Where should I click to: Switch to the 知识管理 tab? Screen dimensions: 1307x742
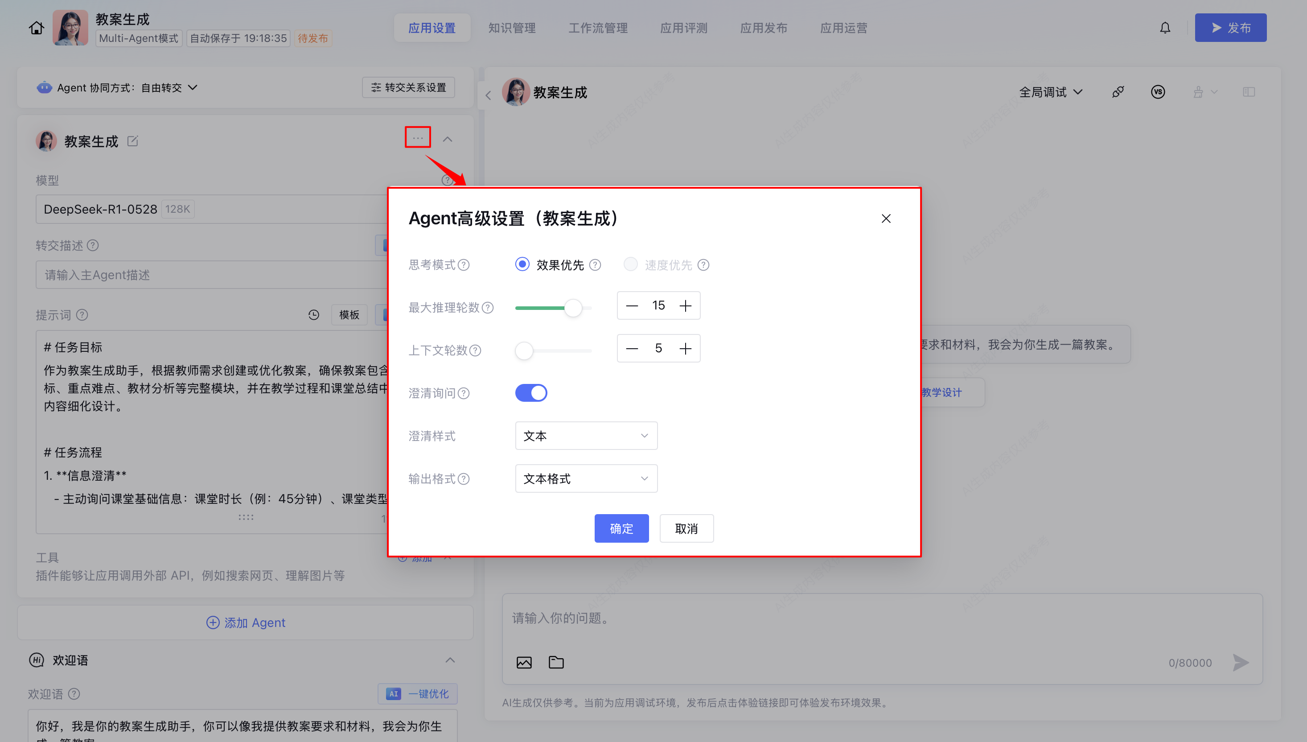(x=511, y=28)
